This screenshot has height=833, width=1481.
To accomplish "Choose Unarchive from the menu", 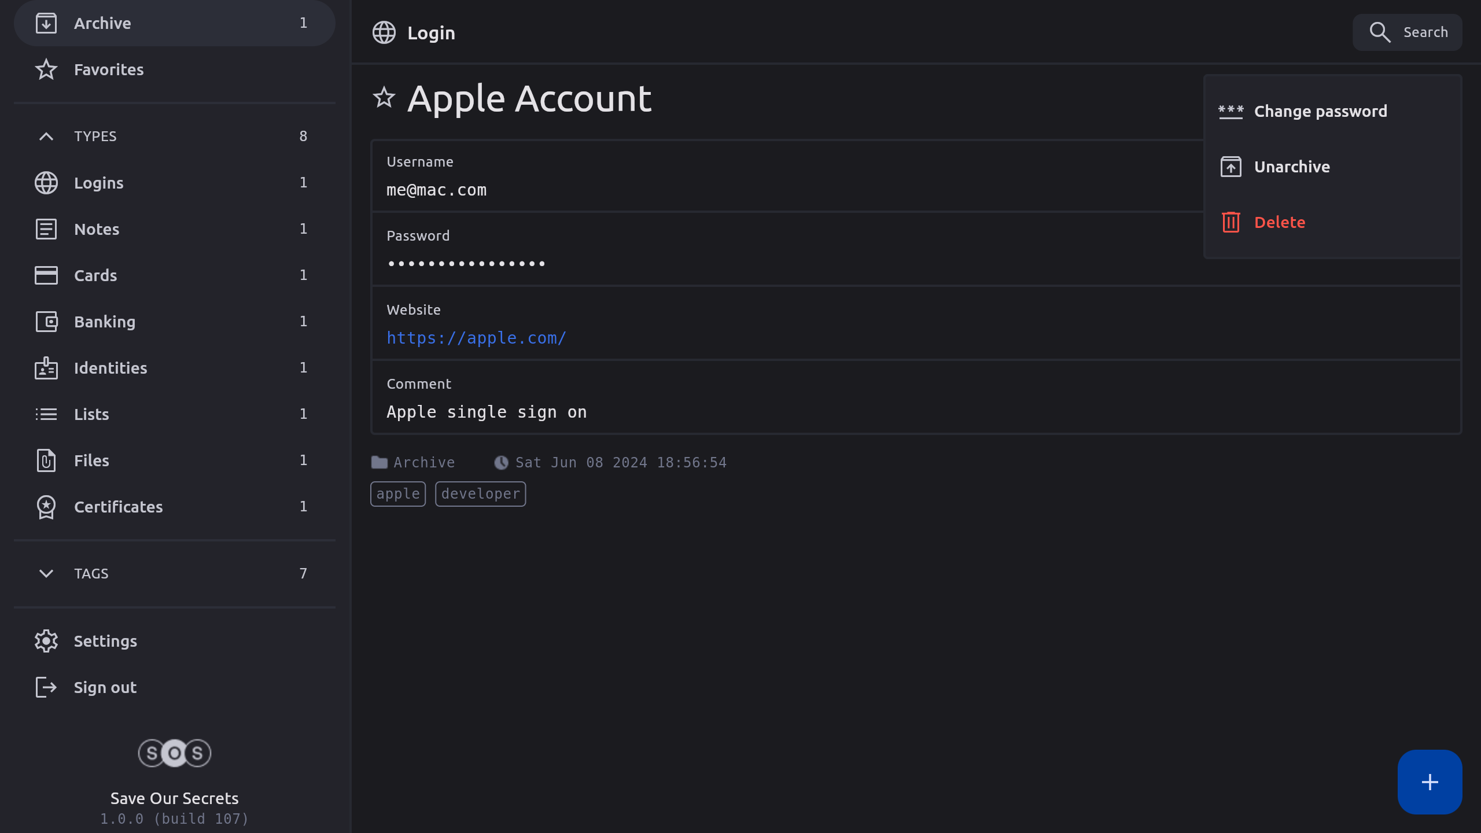I will (1291, 167).
